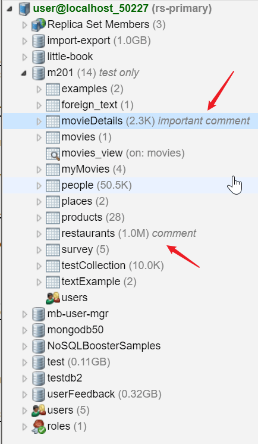Click the places collection table icon
258x444 pixels.
coord(53,202)
